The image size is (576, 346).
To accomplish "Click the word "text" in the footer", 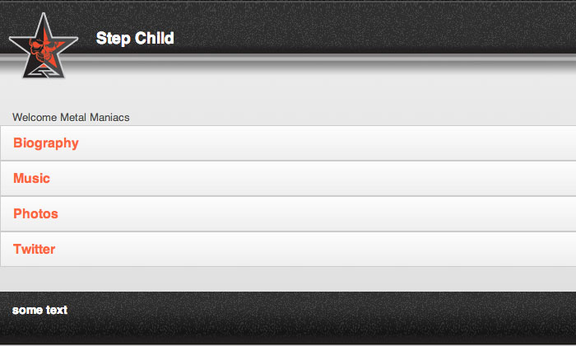I will 56,311.
